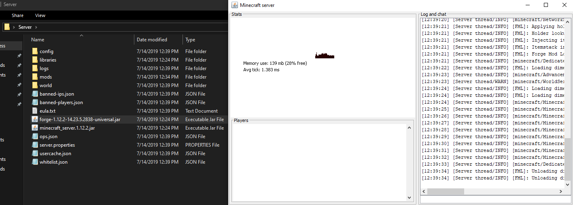Click the pin icon next to the config row

coord(19,56)
